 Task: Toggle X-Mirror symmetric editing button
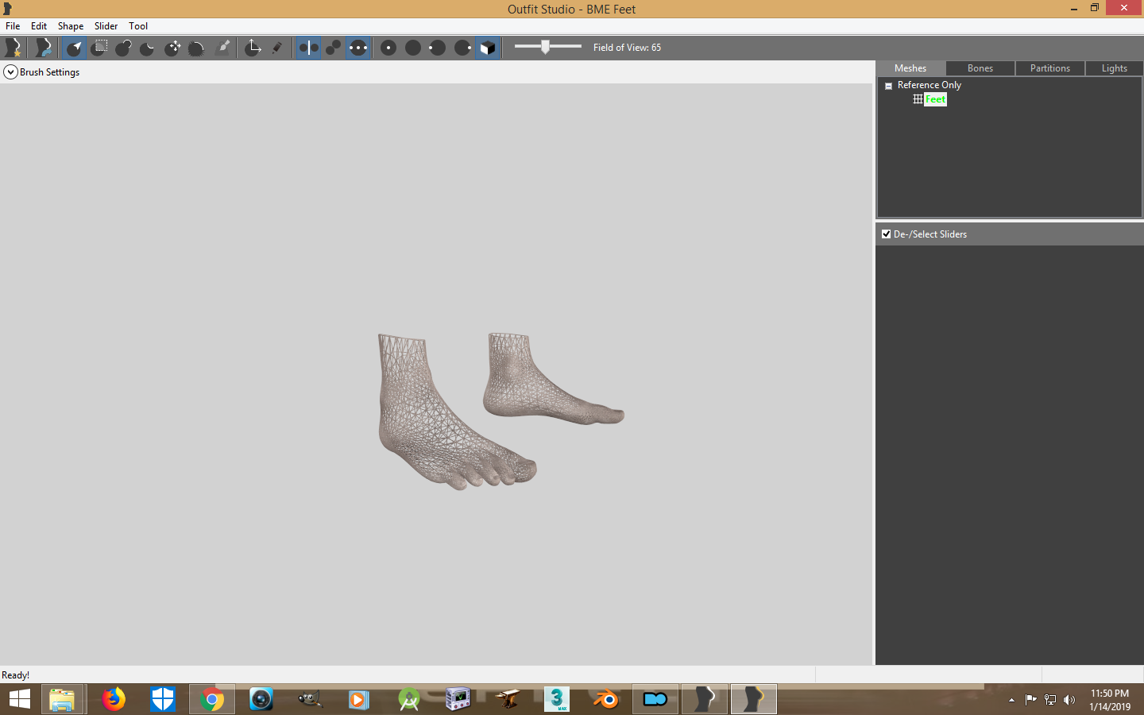[308, 48]
